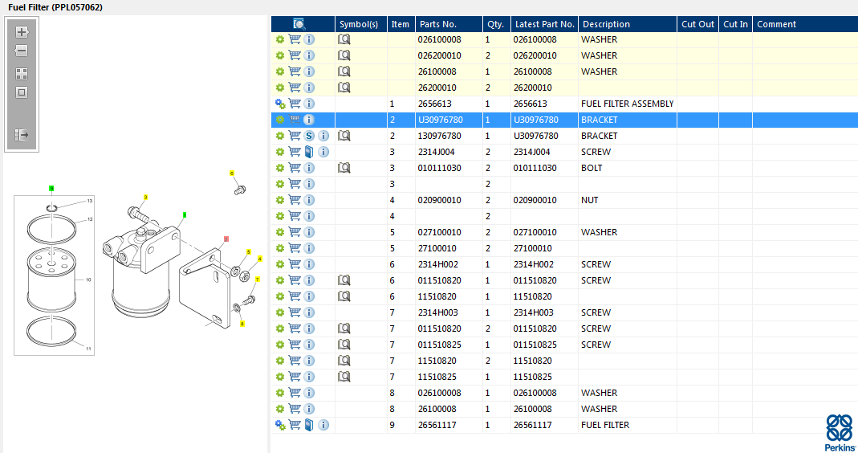Image resolution: width=858 pixels, height=453 pixels.
Task: Click the list export arrow icon
Action: coord(22,135)
